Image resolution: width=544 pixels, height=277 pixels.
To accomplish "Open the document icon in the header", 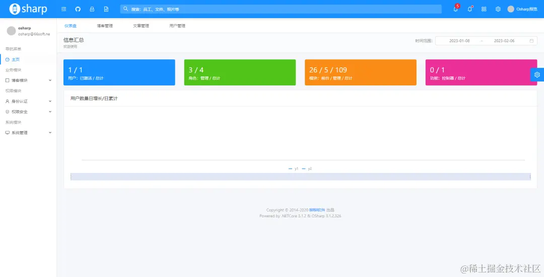I will pyautogui.click(x=106, y=10).
